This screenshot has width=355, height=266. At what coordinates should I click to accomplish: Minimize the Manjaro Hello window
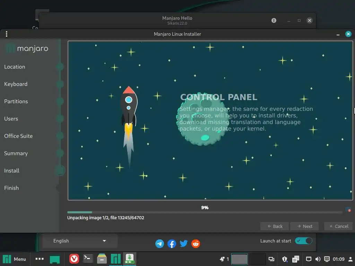coord(289,21)
